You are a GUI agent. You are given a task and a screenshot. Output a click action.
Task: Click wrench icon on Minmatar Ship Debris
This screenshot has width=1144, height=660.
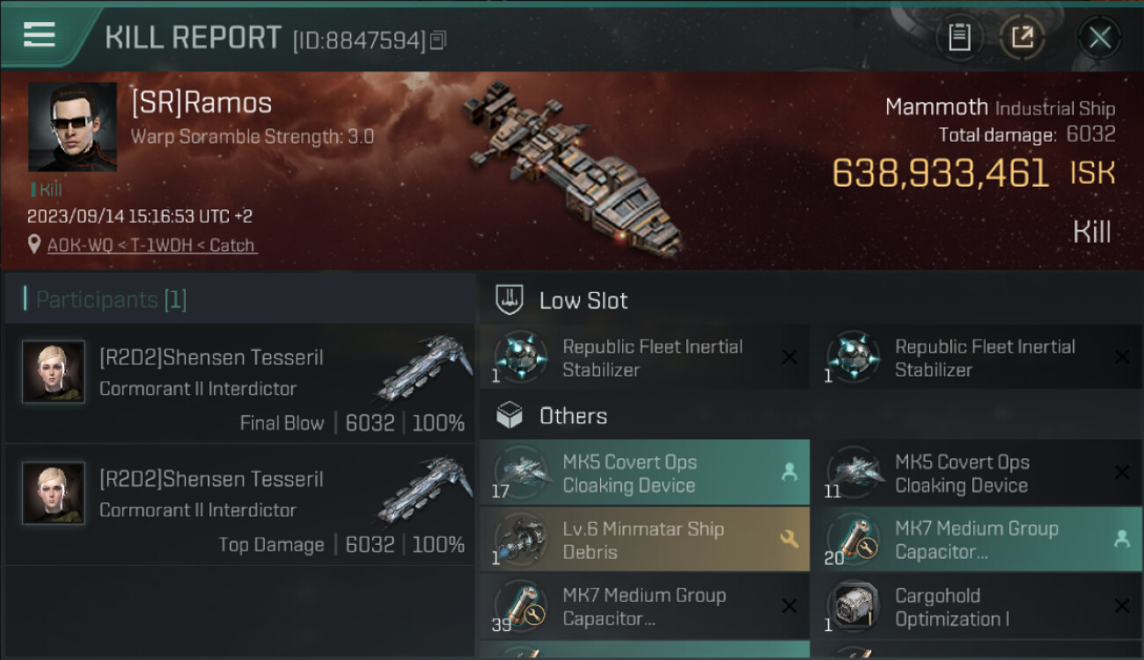(x=788, y=539)
